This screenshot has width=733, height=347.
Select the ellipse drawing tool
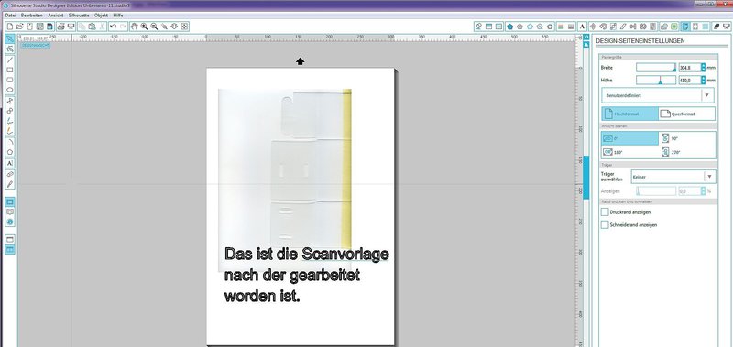click(x=10, y=90)
